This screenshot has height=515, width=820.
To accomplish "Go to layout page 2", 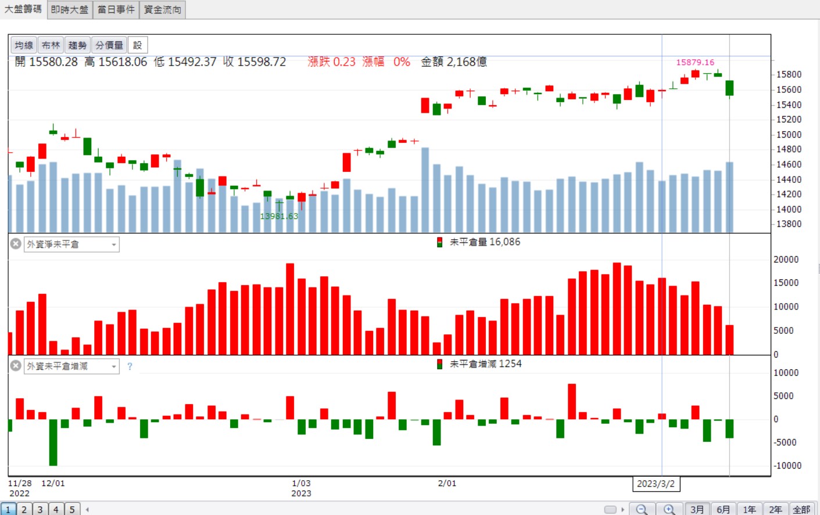I will coord(24,509).
